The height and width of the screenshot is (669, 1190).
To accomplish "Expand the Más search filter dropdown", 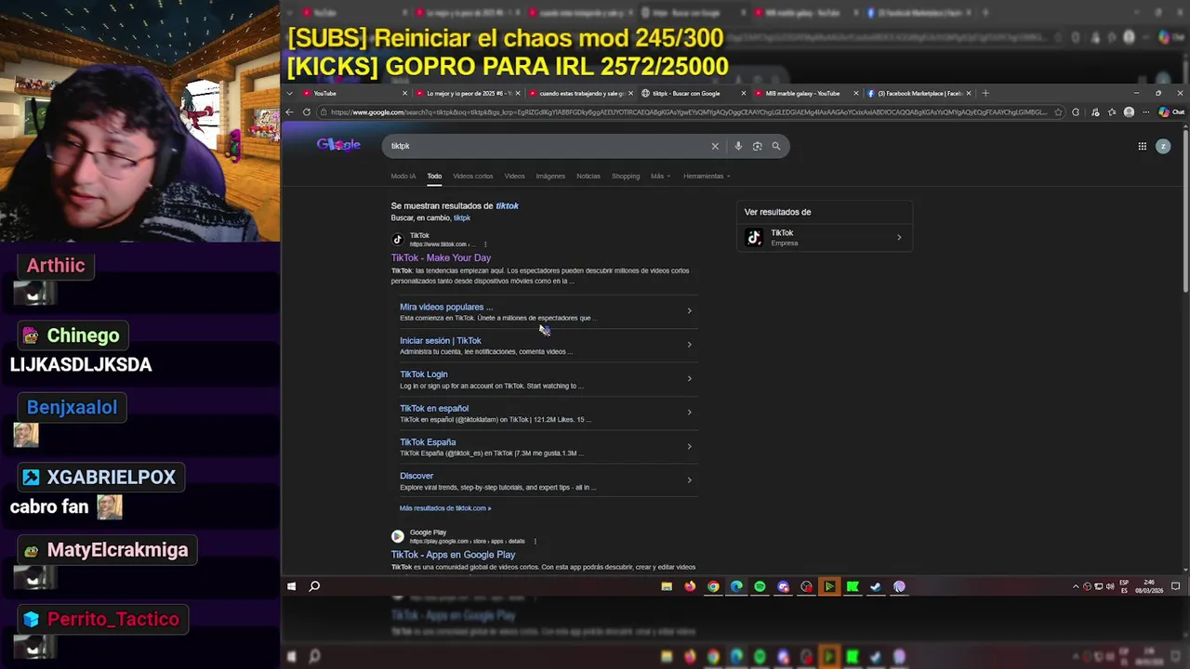I will pyautogui.click(x=660, y=176).
